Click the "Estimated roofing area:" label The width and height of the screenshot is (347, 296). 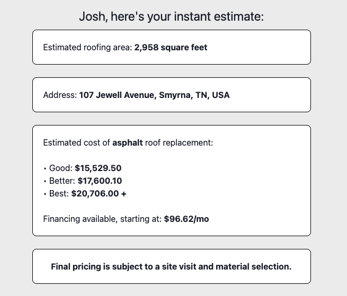(x=87, y=48)
